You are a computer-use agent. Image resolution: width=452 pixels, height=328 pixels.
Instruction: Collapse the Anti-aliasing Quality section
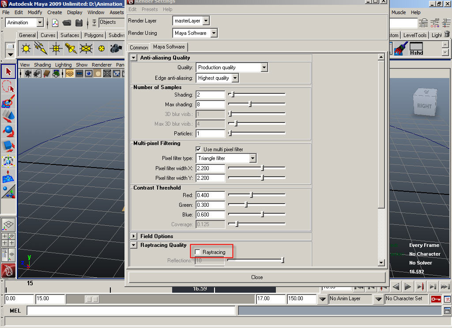[x=134, y=58]
